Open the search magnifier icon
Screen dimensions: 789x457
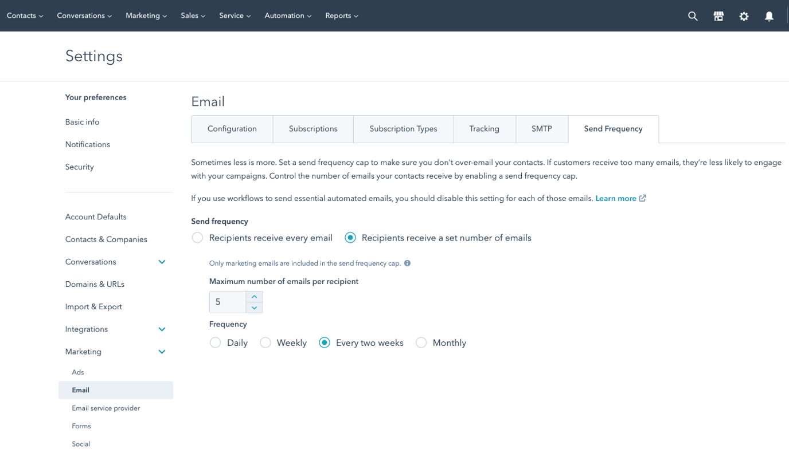693,16
